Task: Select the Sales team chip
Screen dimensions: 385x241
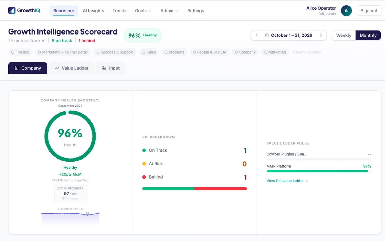Action: [x=149, y=52]
